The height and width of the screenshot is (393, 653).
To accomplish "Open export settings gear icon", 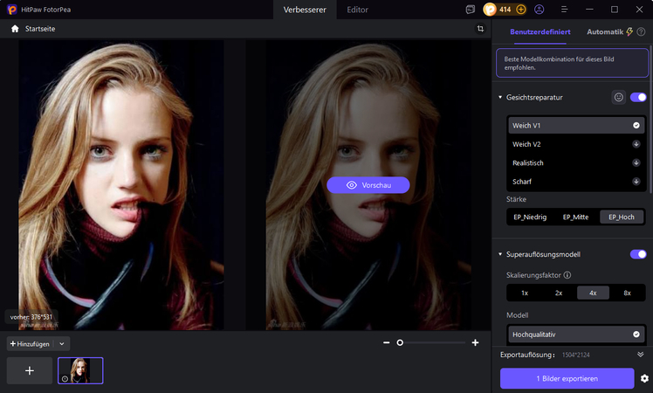I will (x=644, y=378).
